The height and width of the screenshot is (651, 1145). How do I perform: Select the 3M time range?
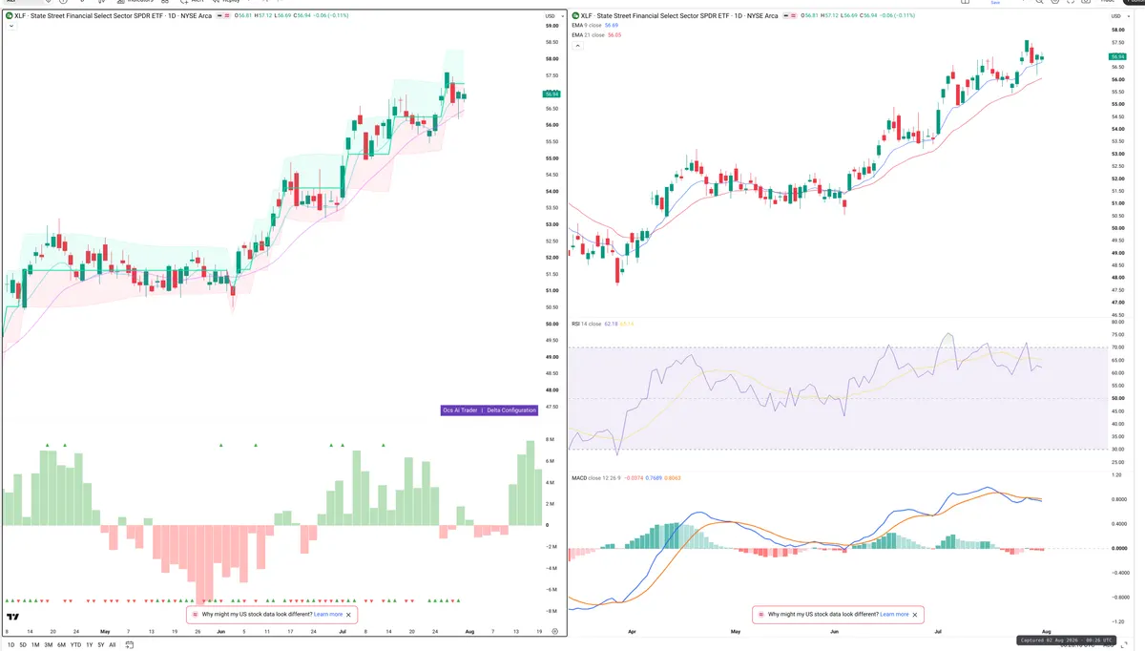click(49, 645)
